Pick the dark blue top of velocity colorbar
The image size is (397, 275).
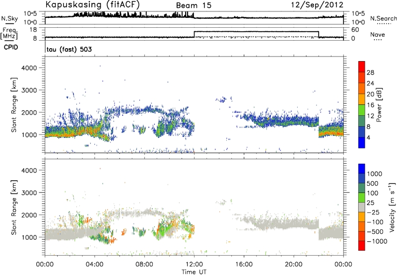tap(362, 169)
